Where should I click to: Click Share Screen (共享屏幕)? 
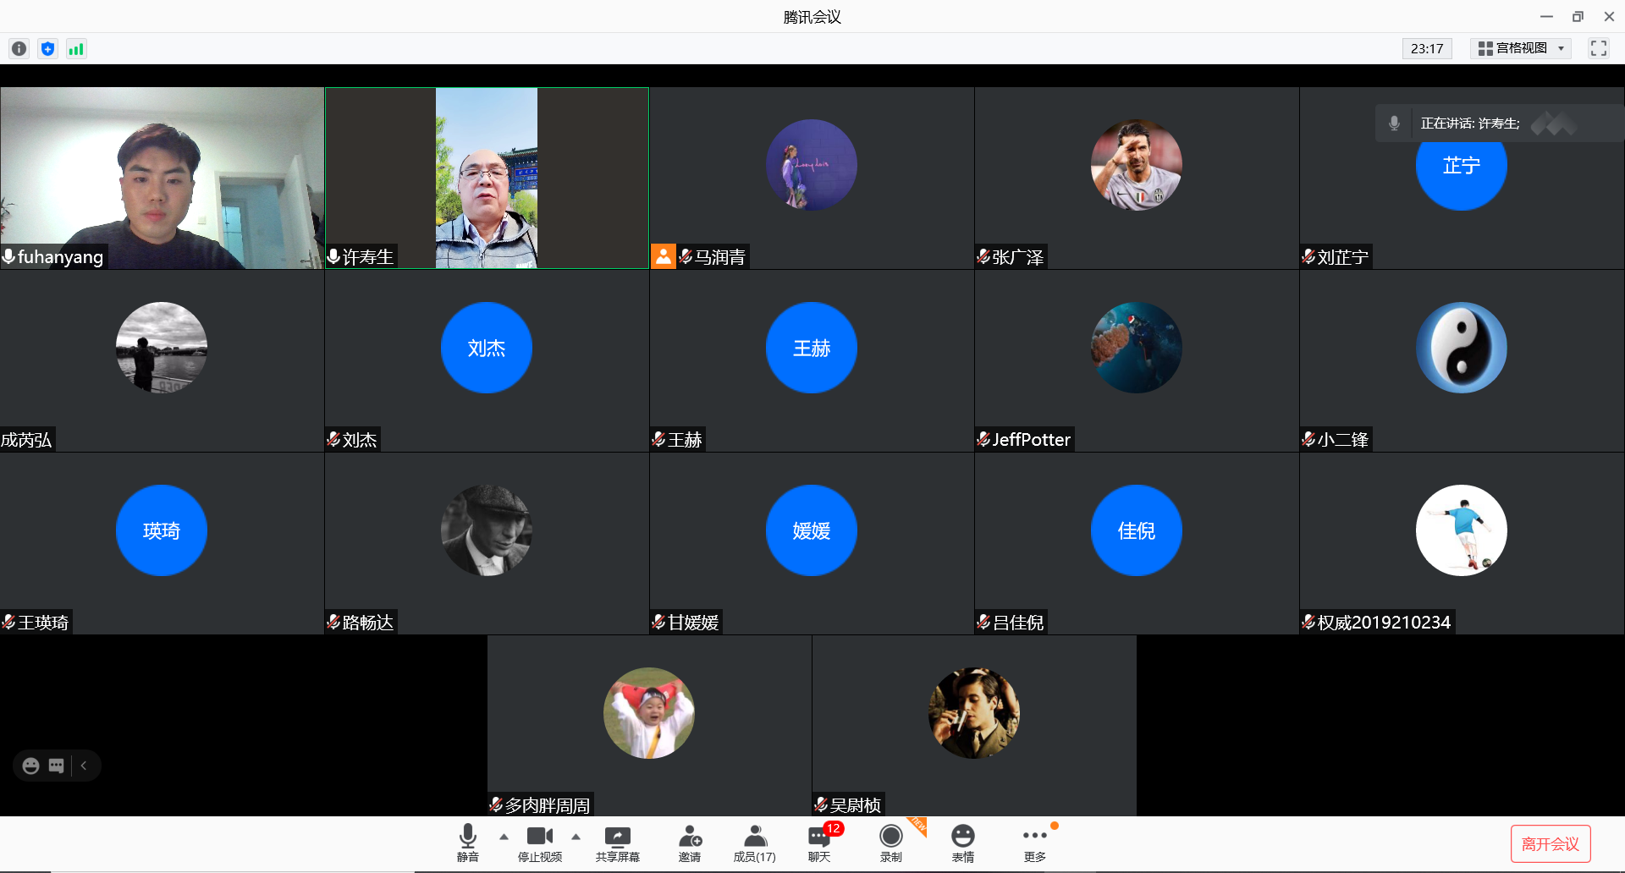point(617,843)
